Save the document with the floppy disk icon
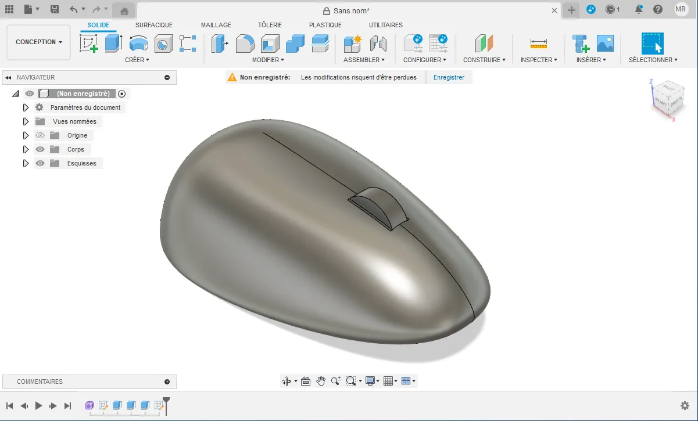Screen dimensions: 698x421 (x=55, y=9)
